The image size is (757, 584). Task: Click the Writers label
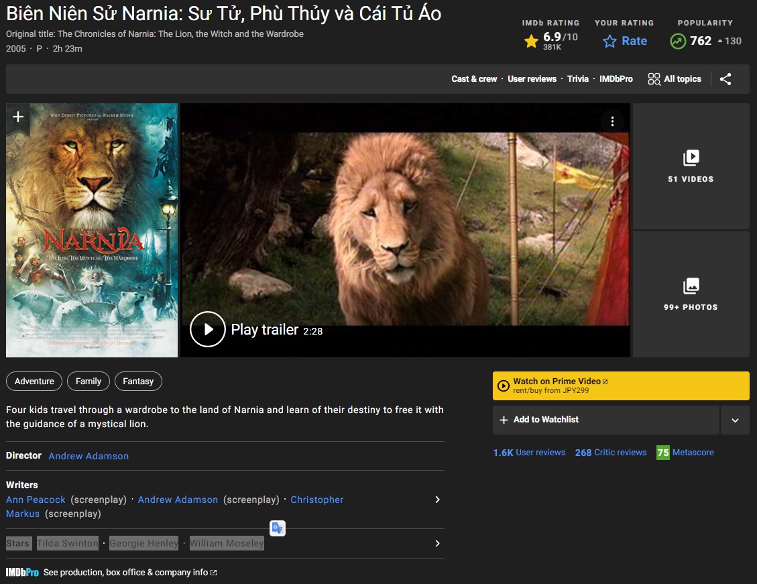click(21, 485)
